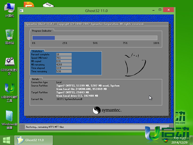Click the Connection type value Local
Screen dimensions: 193x145
(59, 82)
